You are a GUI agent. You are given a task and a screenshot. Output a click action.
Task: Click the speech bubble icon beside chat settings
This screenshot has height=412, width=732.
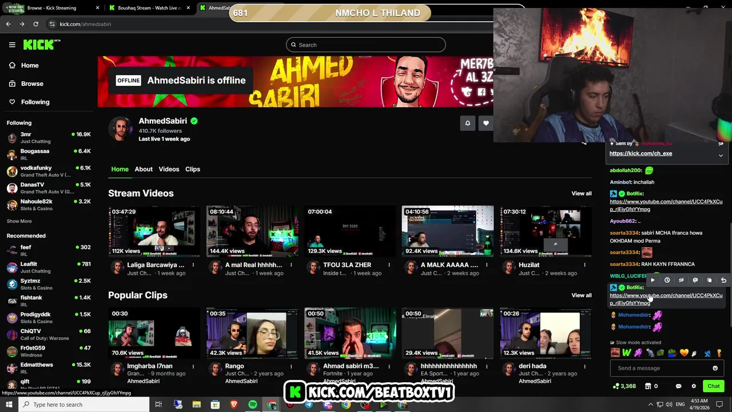(679, 386)
